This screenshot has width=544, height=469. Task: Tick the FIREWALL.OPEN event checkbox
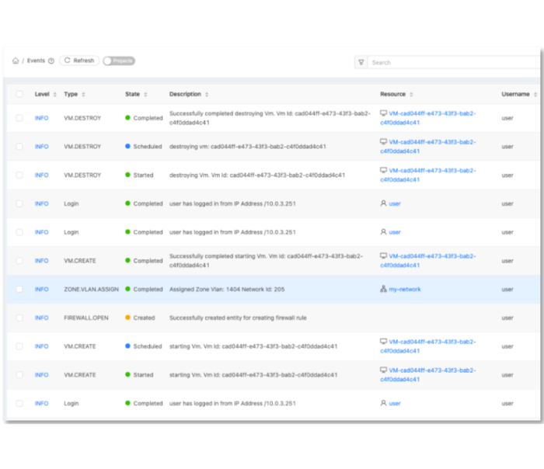pyautogui.click(x=19, y=318)
